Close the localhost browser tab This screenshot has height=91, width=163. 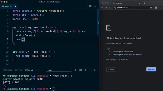click(140, 3)
